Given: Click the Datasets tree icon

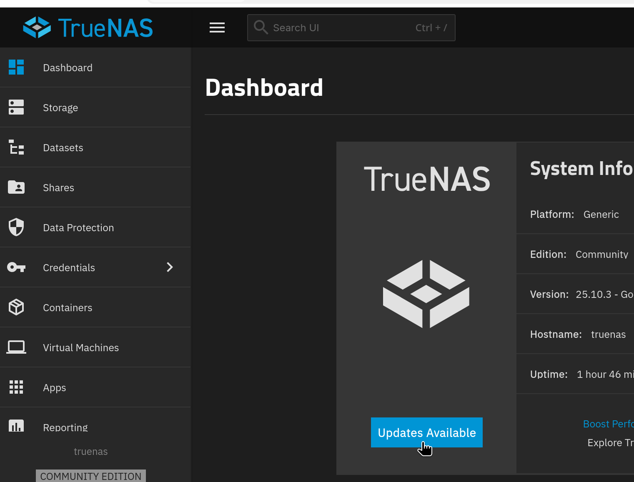Looking at the screenshot, I should click(16, 147).
